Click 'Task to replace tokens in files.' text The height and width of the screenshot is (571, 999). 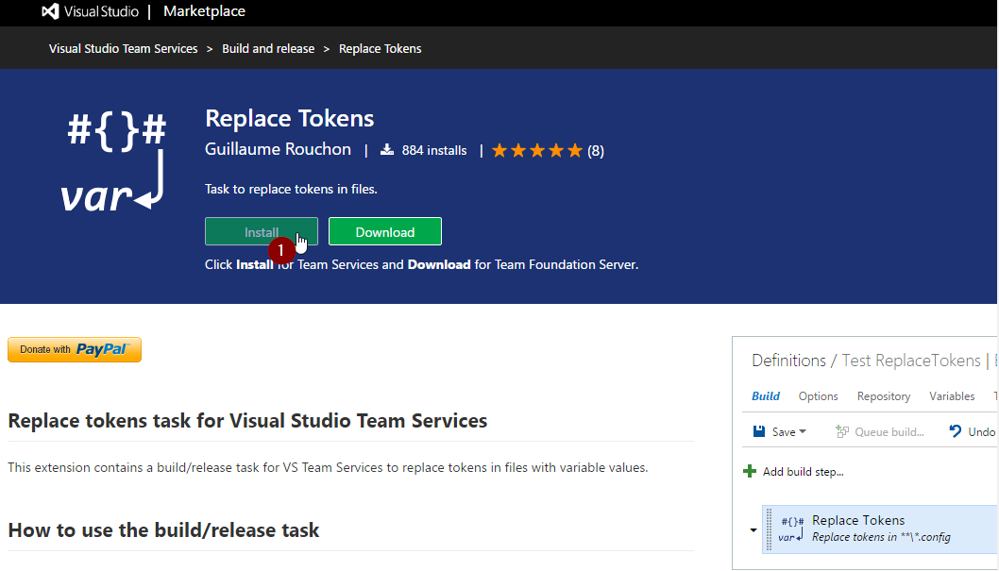click(x=291, y=189)
